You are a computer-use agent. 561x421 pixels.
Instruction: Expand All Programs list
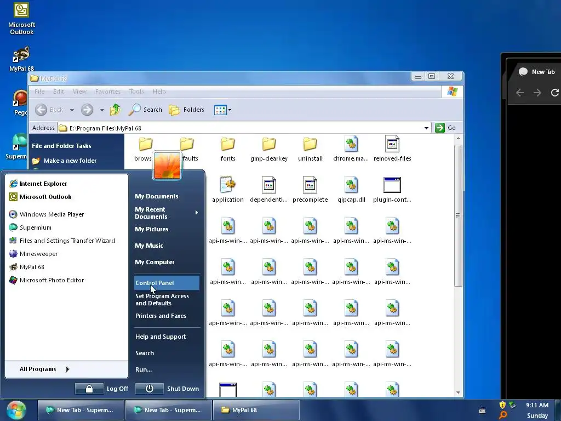coord(44,369)
